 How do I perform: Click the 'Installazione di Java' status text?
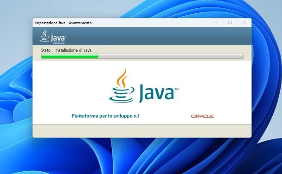click(74, 50)
